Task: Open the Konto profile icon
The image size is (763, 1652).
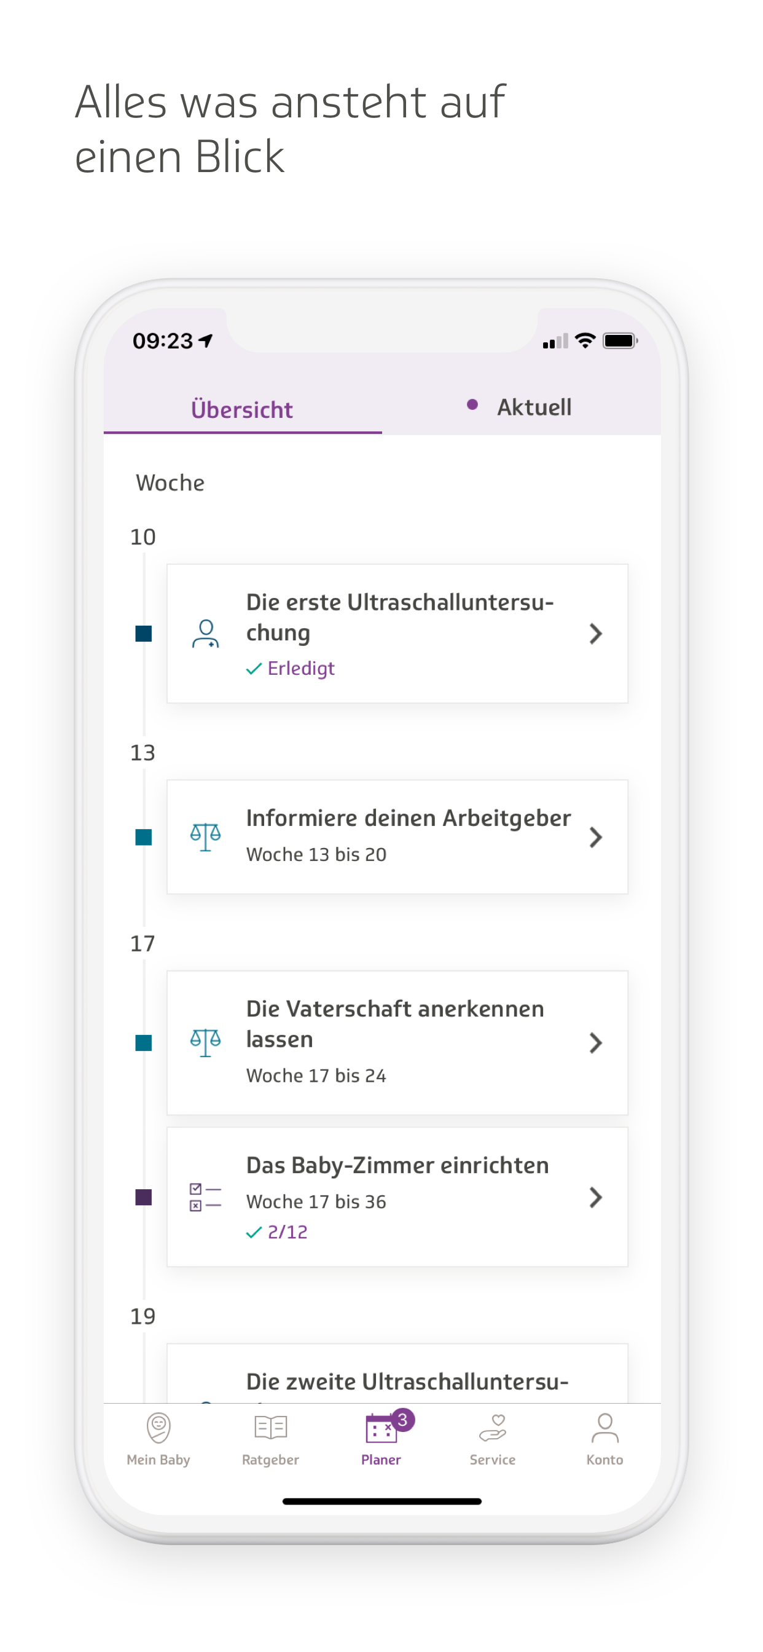Action: [x=604, y=1428]
